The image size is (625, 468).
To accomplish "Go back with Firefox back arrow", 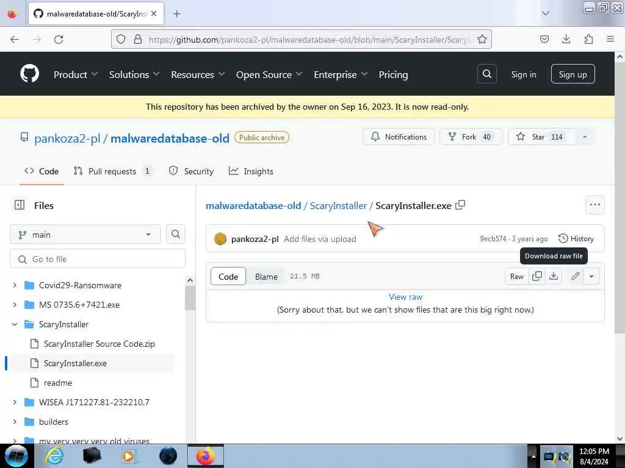I will 15,40.
